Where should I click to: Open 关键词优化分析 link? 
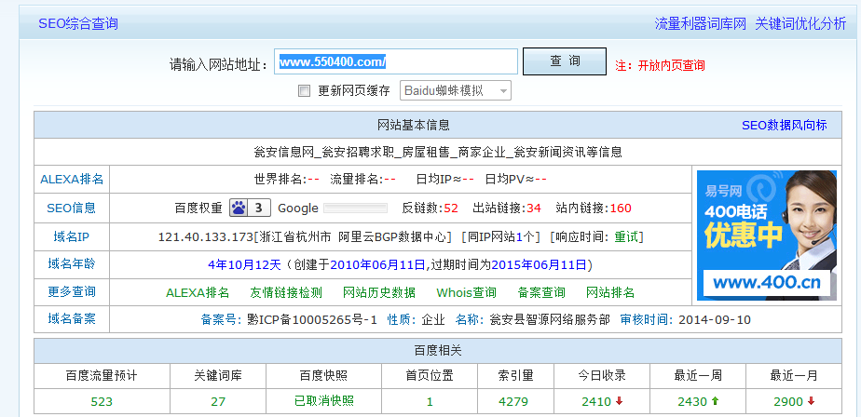click(x=800, y=23)
